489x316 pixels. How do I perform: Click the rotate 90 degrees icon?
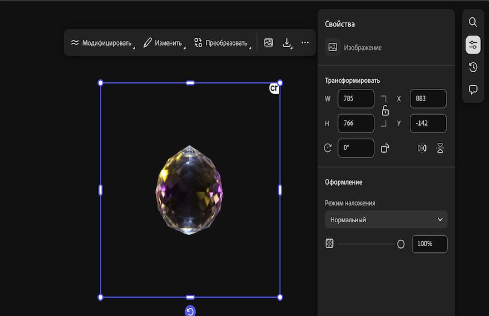[385, 148]
